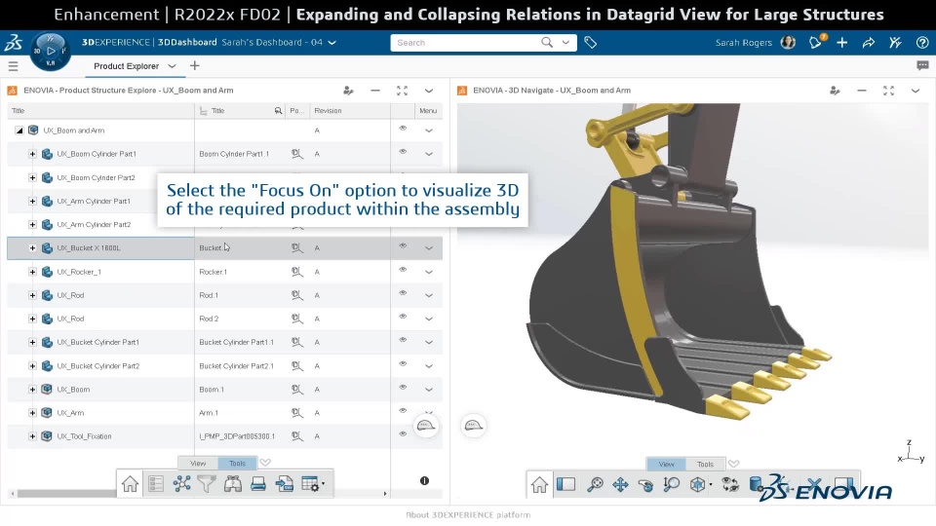Open the 6WTags tag icon
The width and height of the screenshot is (936, 526).
click(591, 42)
